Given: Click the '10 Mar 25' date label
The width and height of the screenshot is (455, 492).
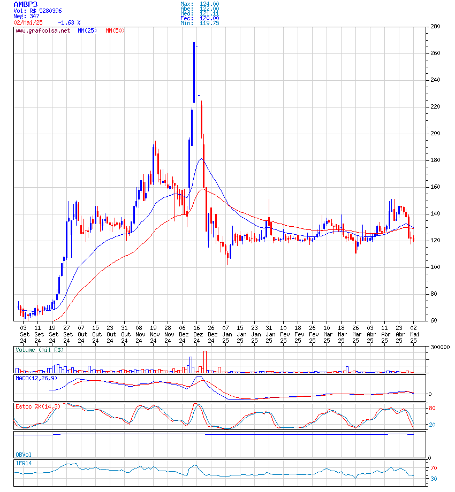Looking at the screenshot, I should click(327, 334).
